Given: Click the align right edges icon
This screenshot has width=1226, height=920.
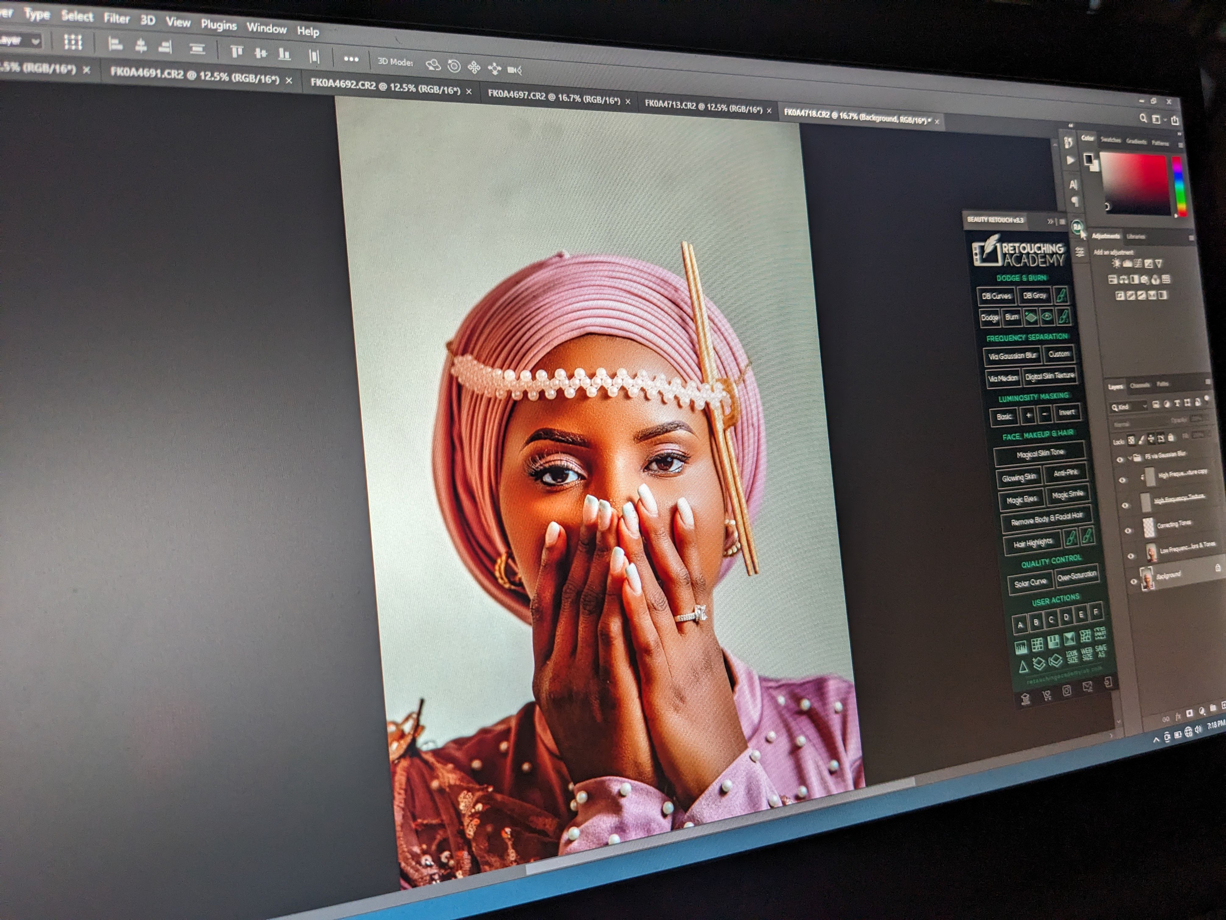Looking at the screenshot, I should [x=165, y=47].
